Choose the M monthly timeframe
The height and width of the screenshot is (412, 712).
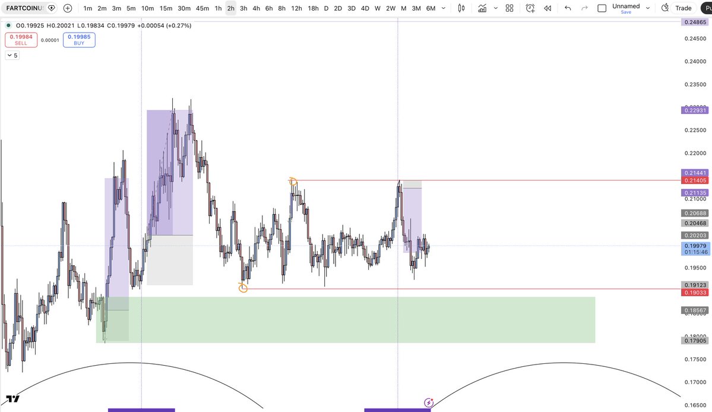(403, 8)
